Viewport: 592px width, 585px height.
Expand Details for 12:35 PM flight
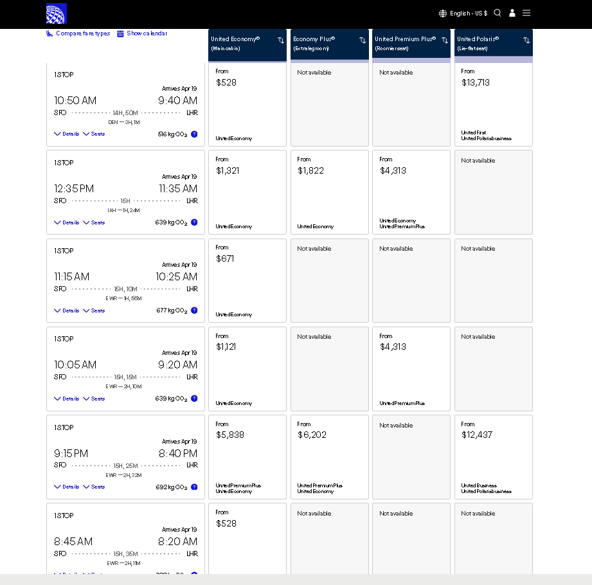(66, 222)
